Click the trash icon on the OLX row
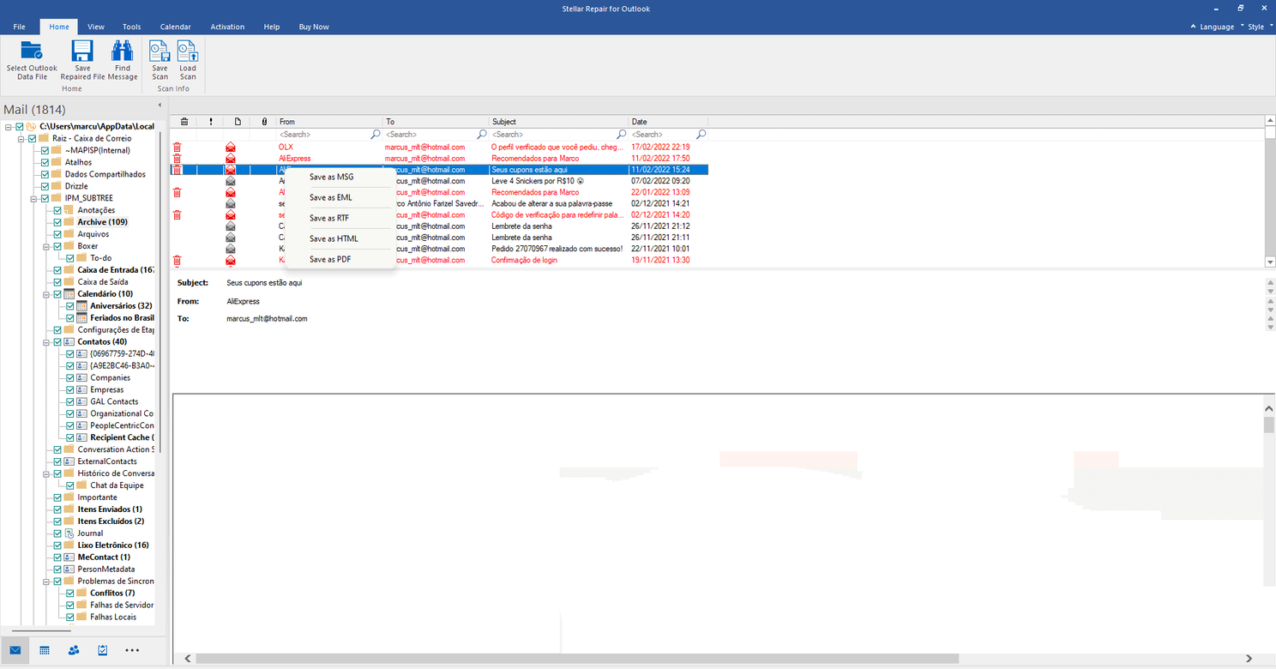1276x669 pixels. tap(178, 148)
